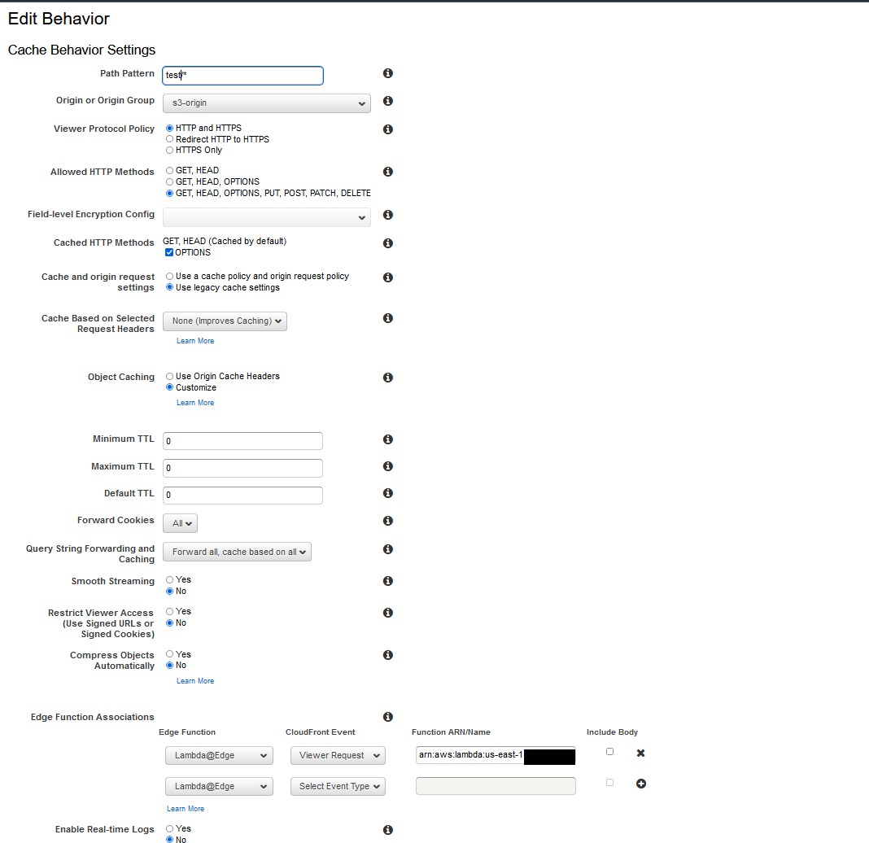Open the Minimum TTL info tooltip
Viewport: 869px width, 843px height.
point(387,439)
